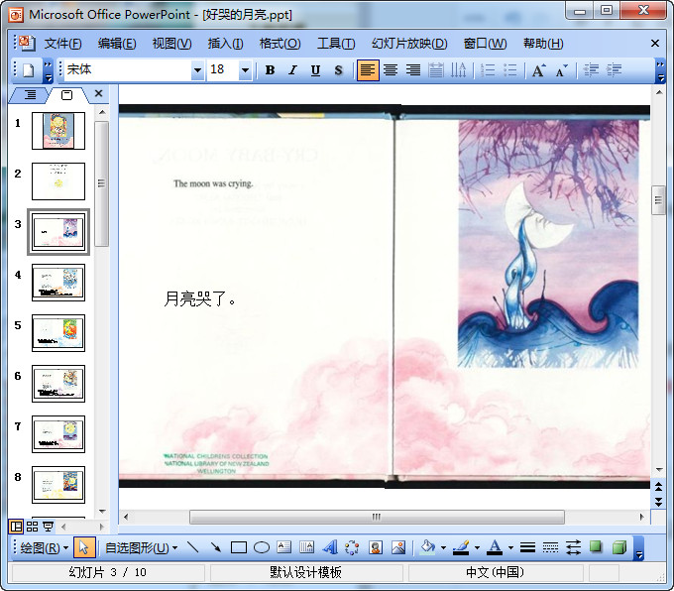This screenshot has width=674, height=591.
Task: Select the Oval drawing tool
Action: coord(262,547)
